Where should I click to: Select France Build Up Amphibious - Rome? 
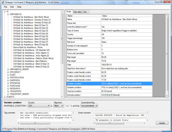coord(28,47)
